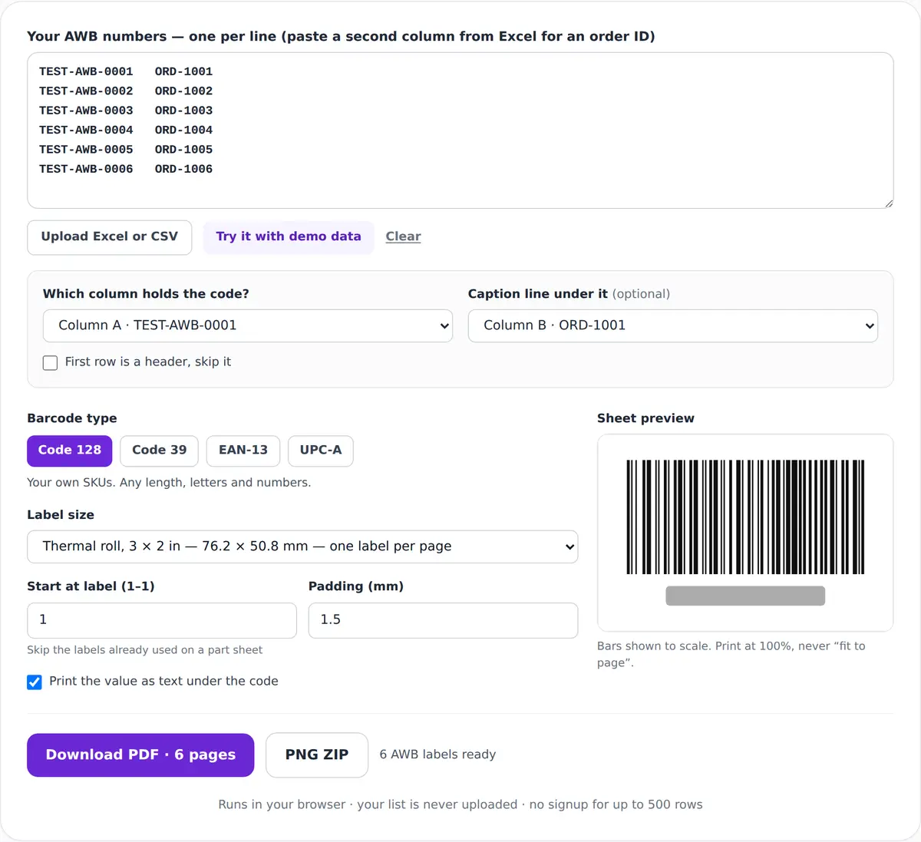Click the '6 AWB labels ready' status text
Viewport: 921px width, 842px height.
[437, 754]
